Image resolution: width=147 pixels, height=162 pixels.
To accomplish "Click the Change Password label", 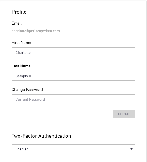I will [x=27, y=89].
